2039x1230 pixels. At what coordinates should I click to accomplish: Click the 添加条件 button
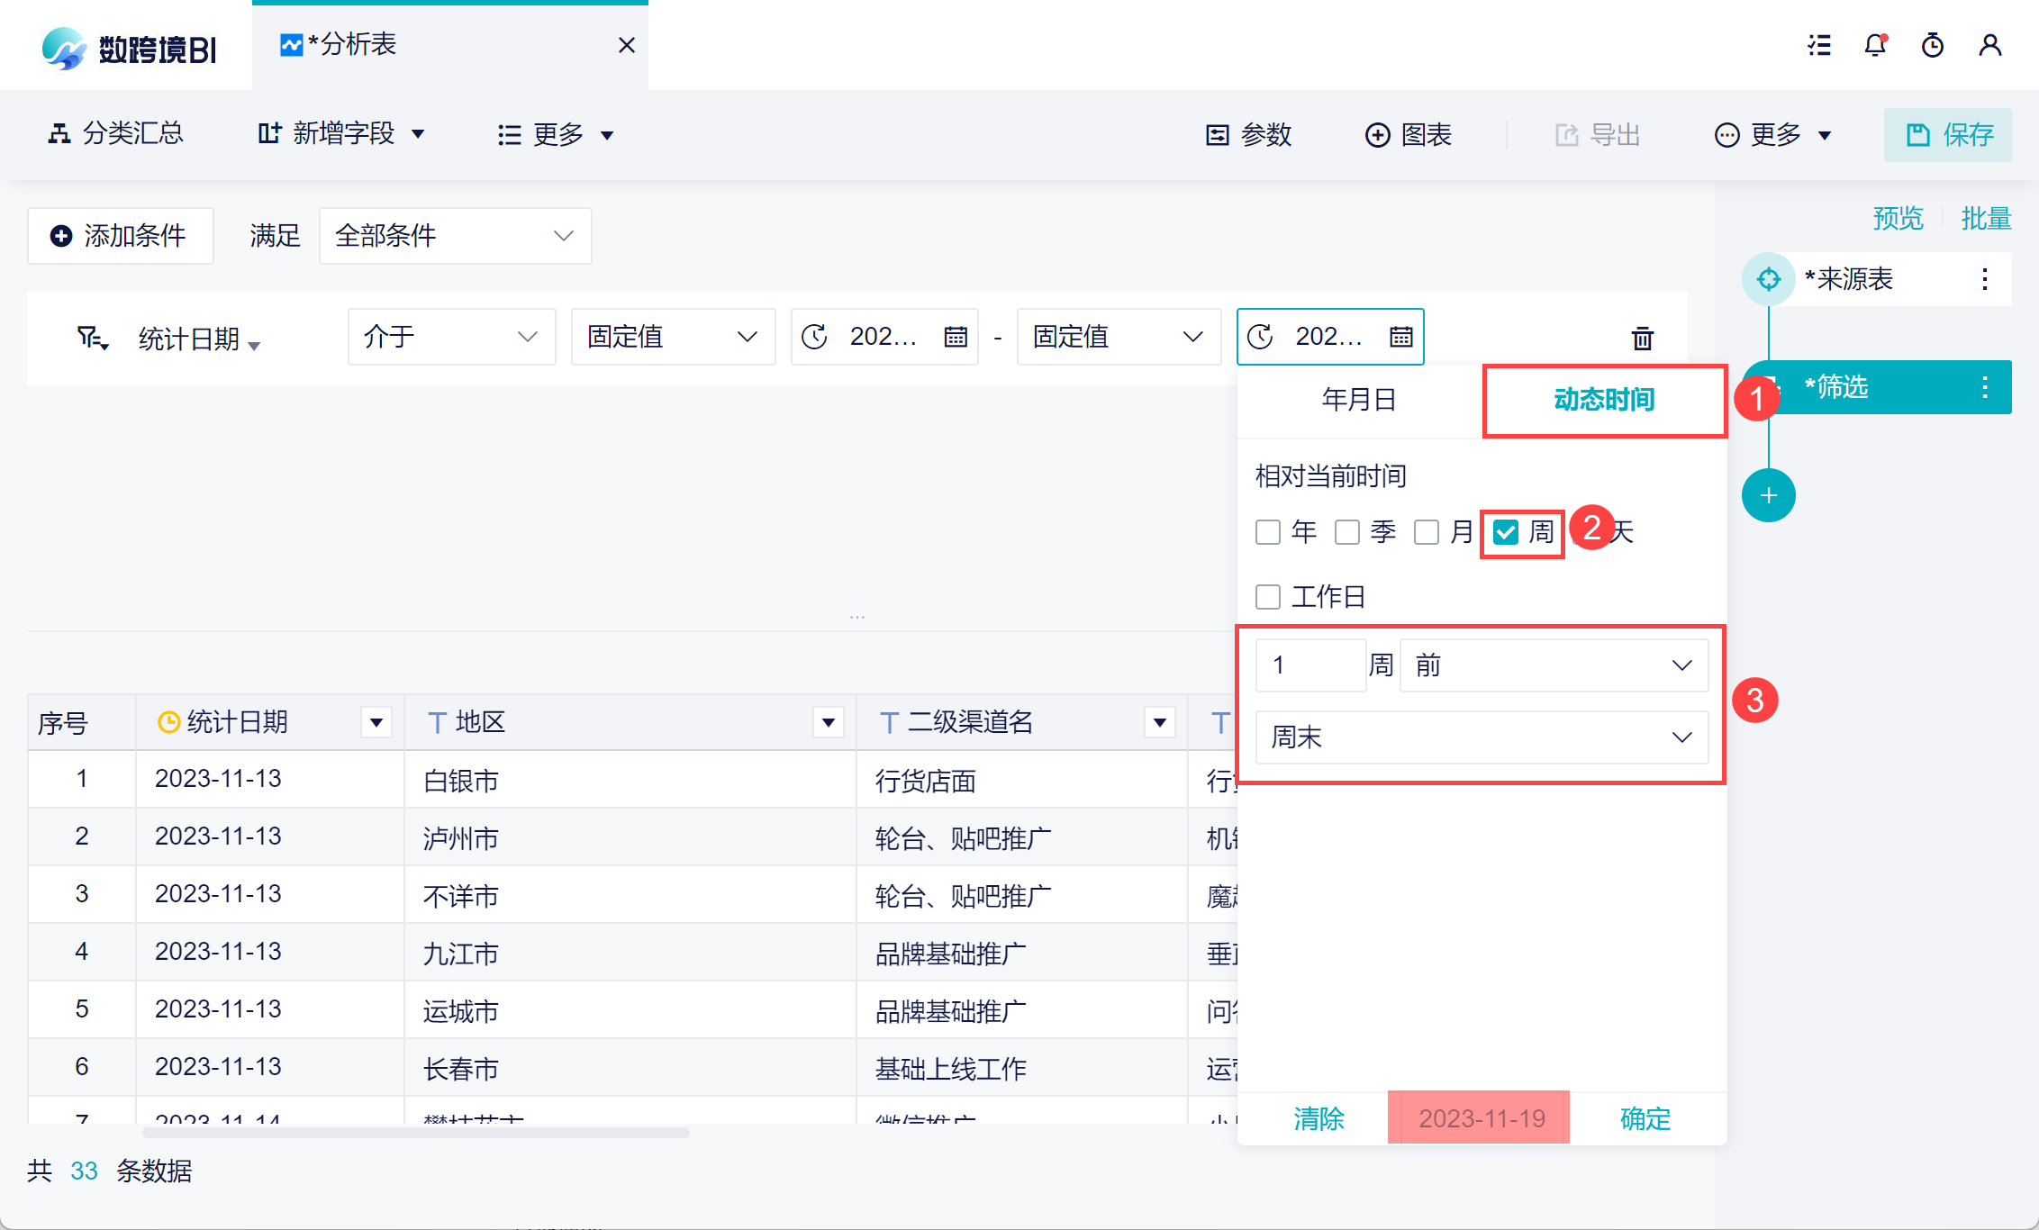pos(120,236)
